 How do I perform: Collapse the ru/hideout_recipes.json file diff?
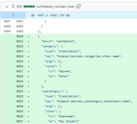[x=7, y=6]
